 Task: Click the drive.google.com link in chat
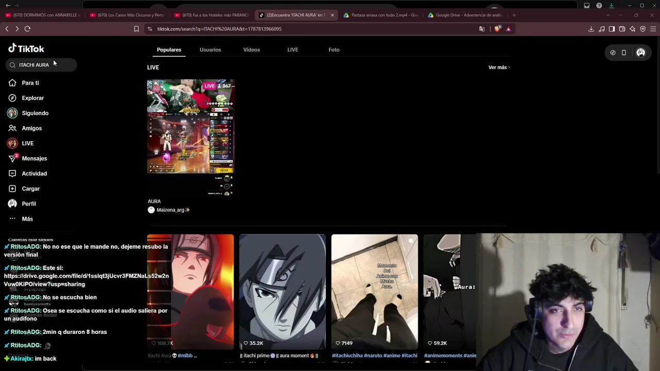[86, 280]
